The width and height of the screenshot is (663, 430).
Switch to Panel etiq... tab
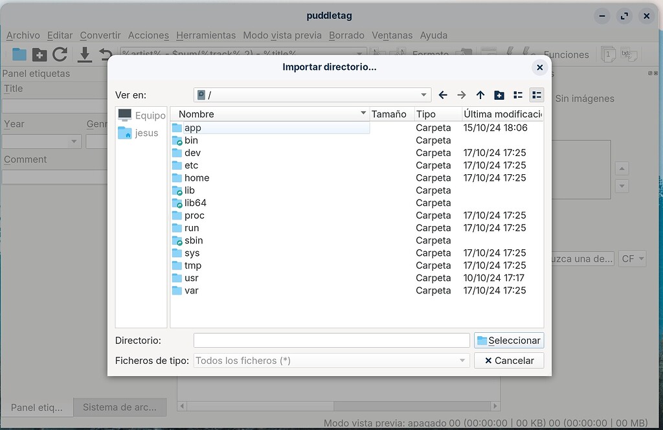tap(37, 407)
